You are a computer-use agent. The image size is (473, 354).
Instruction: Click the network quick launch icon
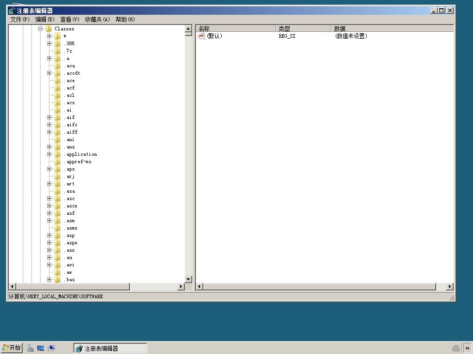pos(51,348)
